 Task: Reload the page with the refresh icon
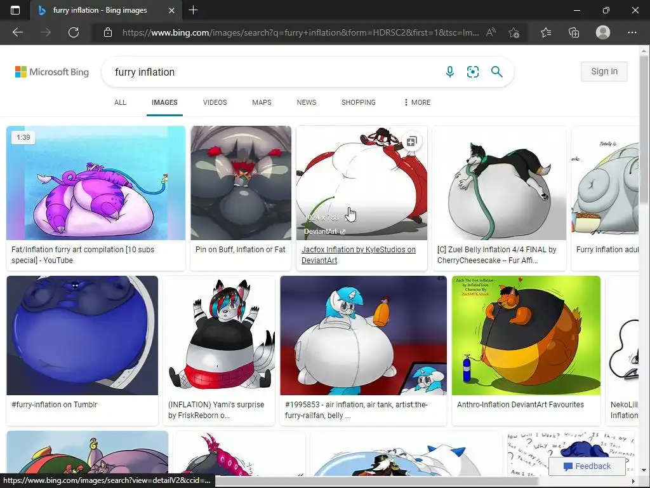[74, 32]
